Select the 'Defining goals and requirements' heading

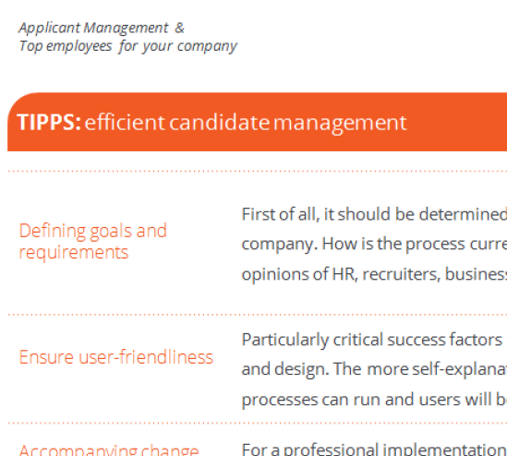(92, 242)
